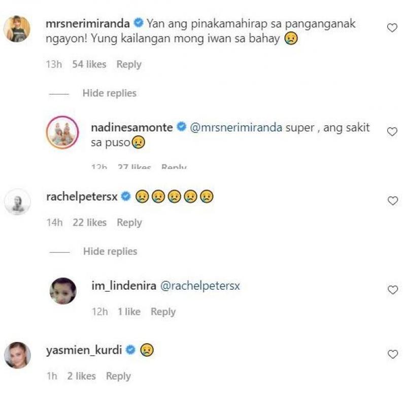View 22 likes on rachelpetersx comment

89,223
